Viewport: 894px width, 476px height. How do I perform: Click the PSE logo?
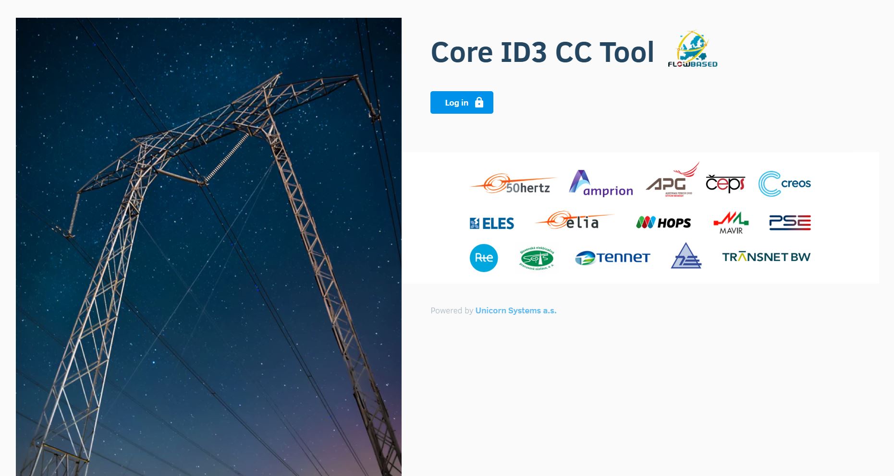point(790,223)
